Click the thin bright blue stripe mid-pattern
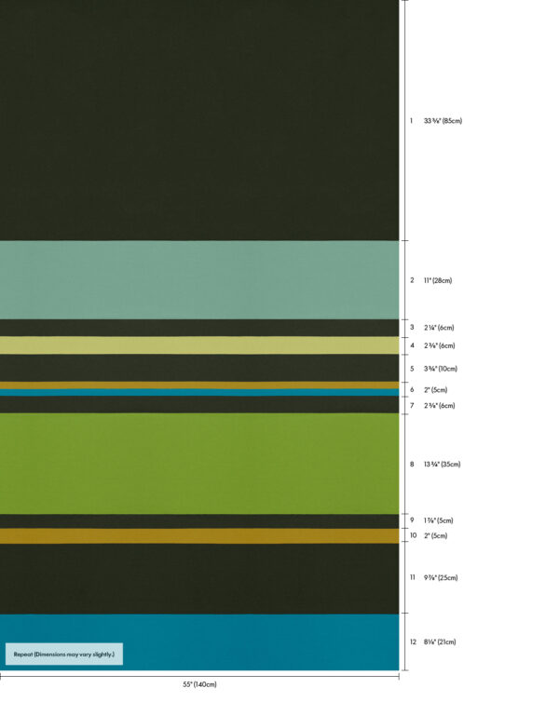This screenshot has height=702, width=559. point(199,393)
